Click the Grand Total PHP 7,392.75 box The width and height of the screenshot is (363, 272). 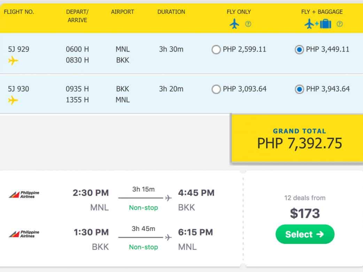tap(299, 139)
